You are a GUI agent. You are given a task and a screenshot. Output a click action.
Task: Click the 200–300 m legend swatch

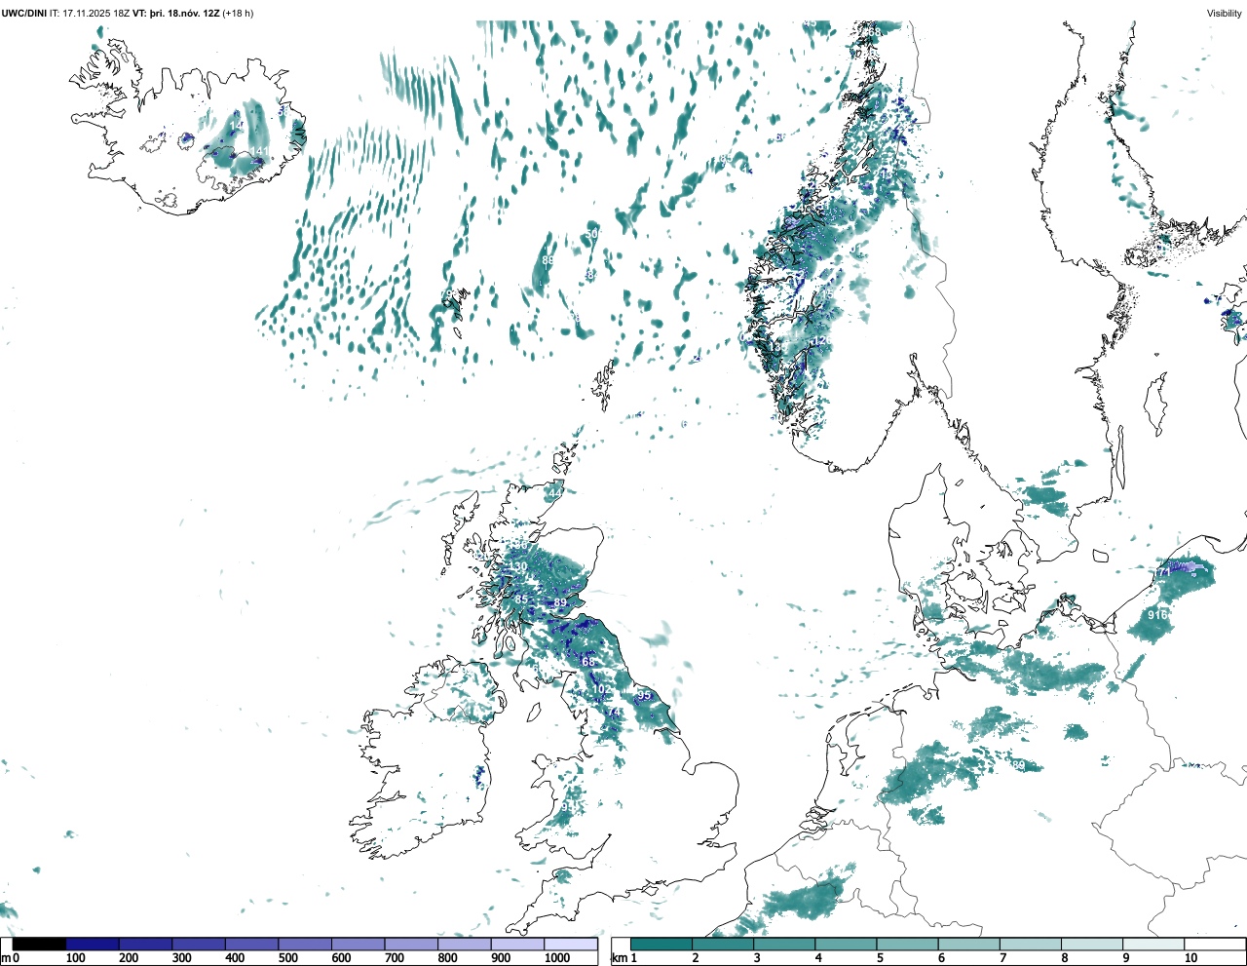[145, 945]
